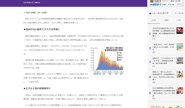The width and height of the screenshot is (185, 108).
Task: Click heading モデルナ製の廃棄相次ぐ
Action: 37,88
